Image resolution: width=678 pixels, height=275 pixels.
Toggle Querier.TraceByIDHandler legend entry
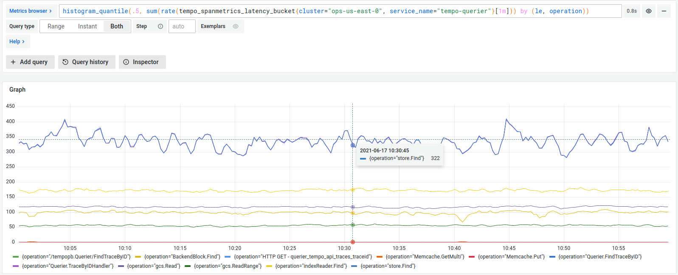[x=68, y=266]
